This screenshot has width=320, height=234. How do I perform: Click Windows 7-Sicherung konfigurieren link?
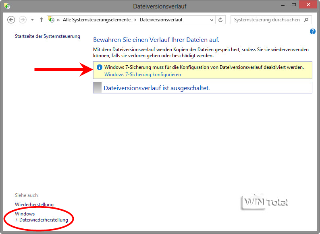[x=143, y=75]
